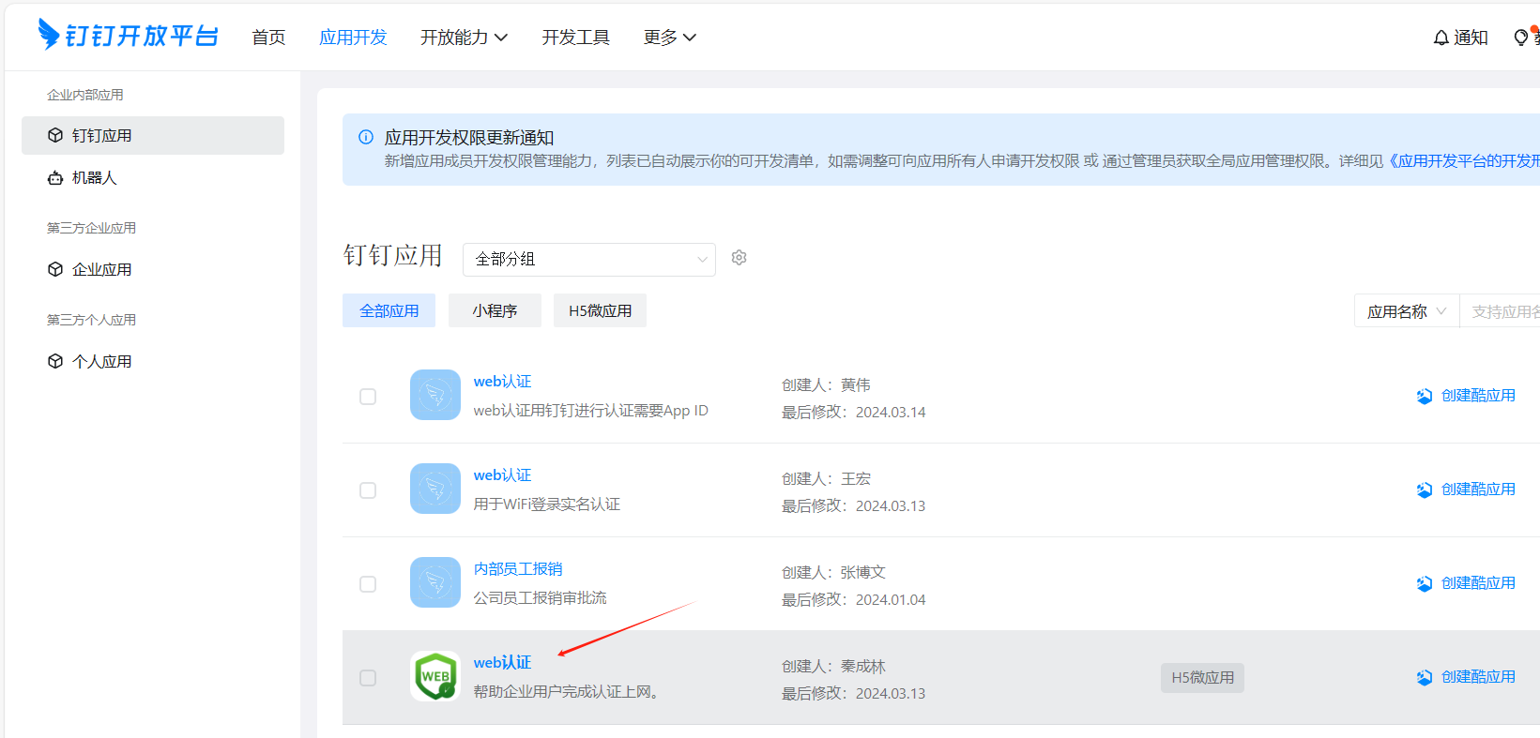Screen dimensions: 1540x738
Task: Click the green WEB shield app icon
Action: tap(435, 676)
